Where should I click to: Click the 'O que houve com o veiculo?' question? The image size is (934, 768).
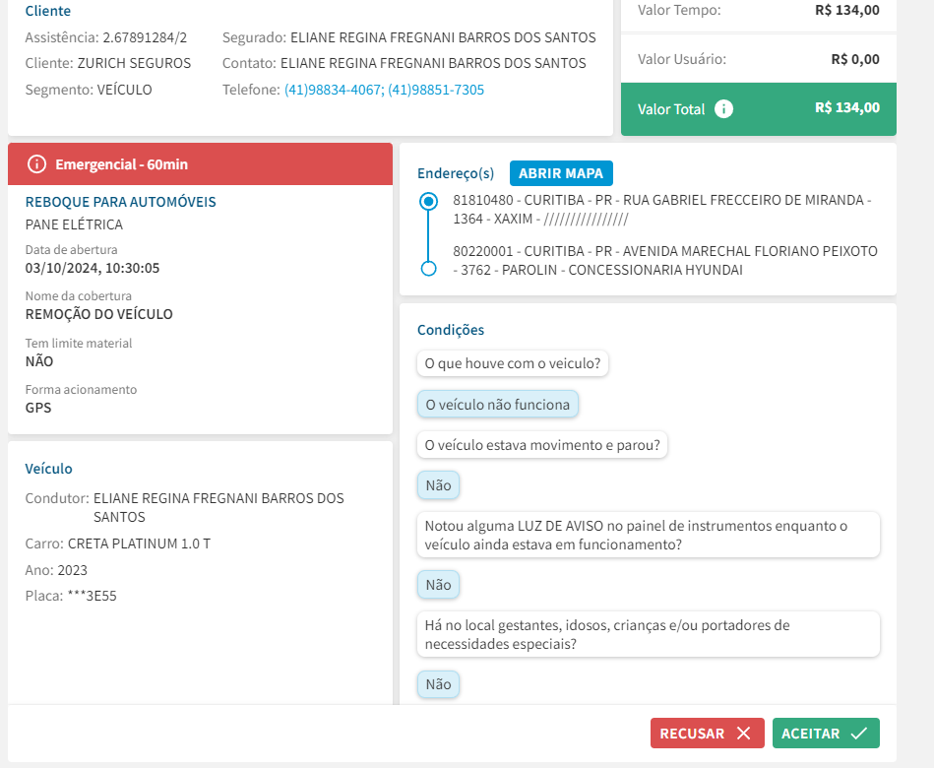click(x=512, y=363)
